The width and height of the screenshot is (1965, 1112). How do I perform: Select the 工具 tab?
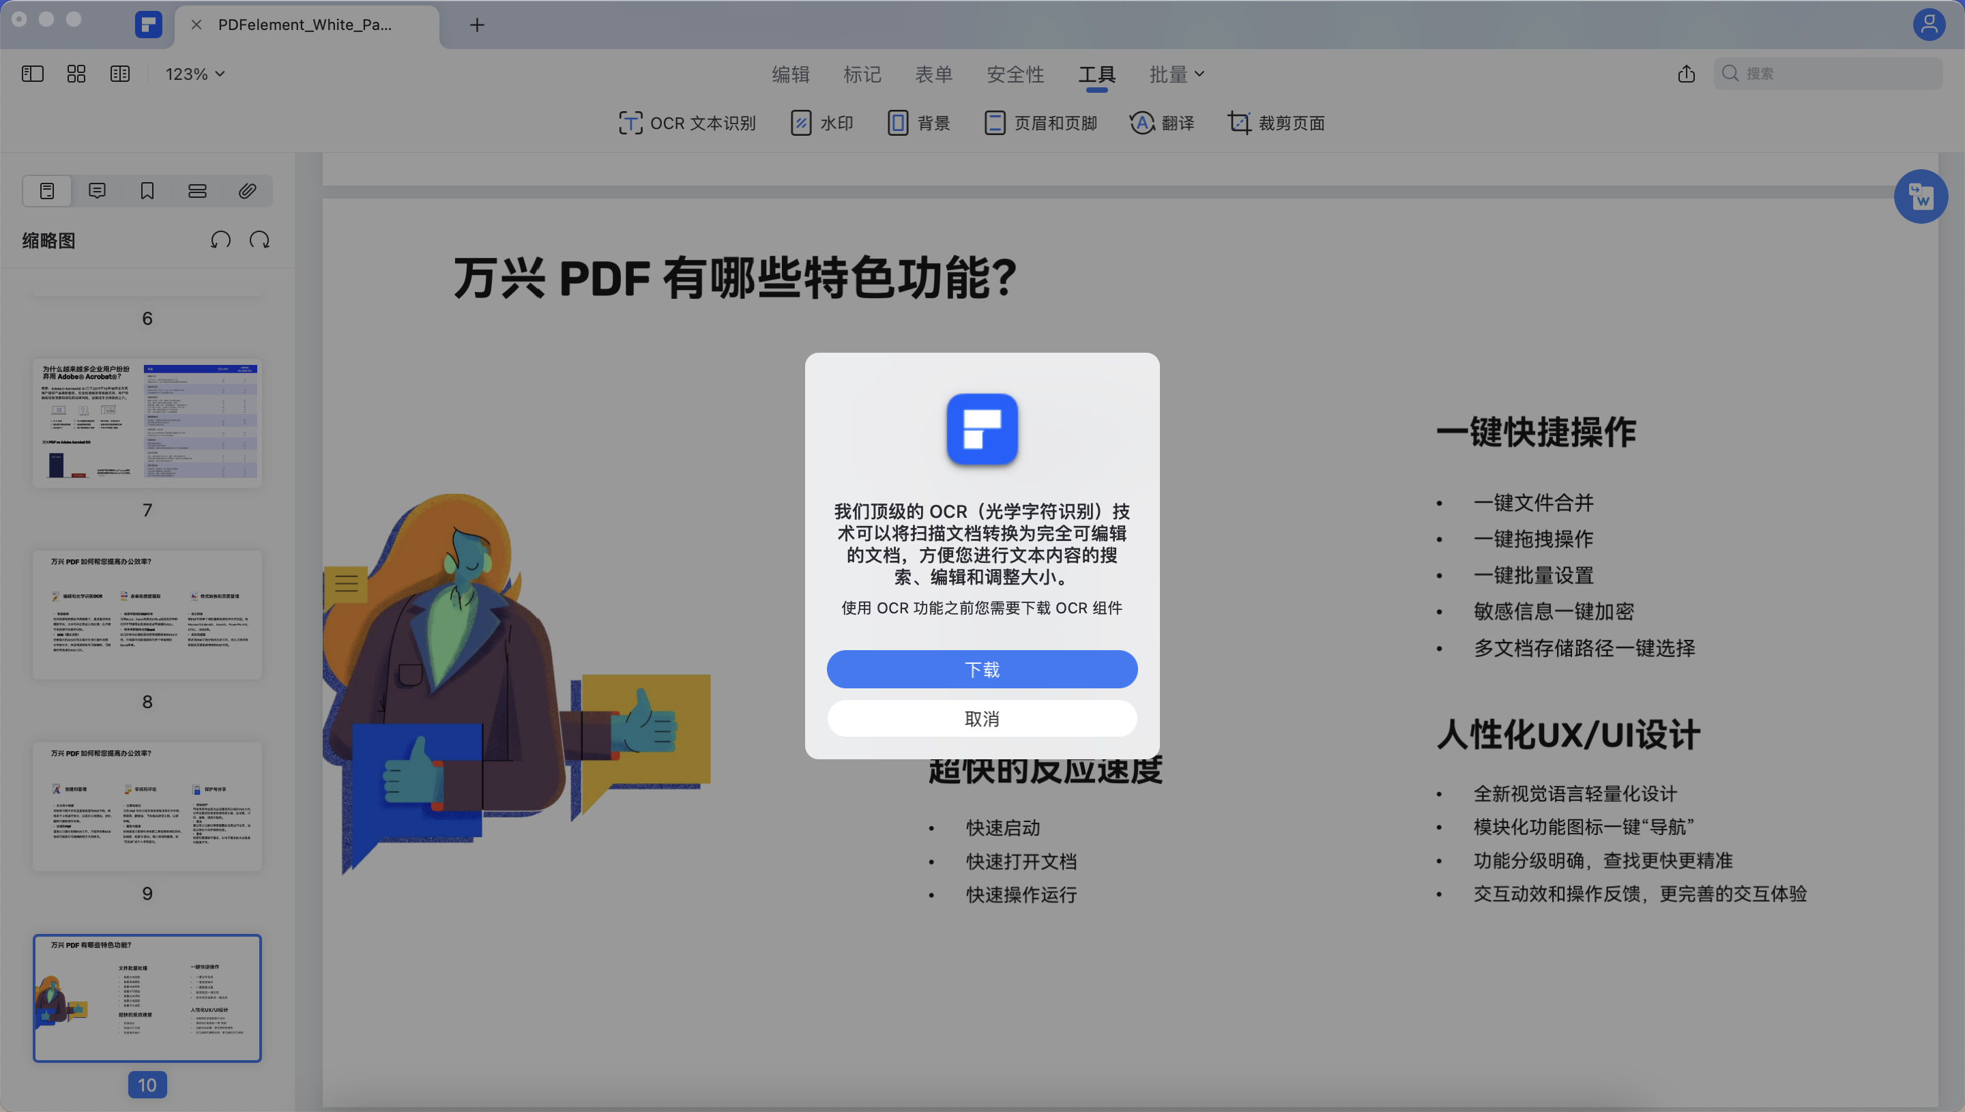(1096, 74)
